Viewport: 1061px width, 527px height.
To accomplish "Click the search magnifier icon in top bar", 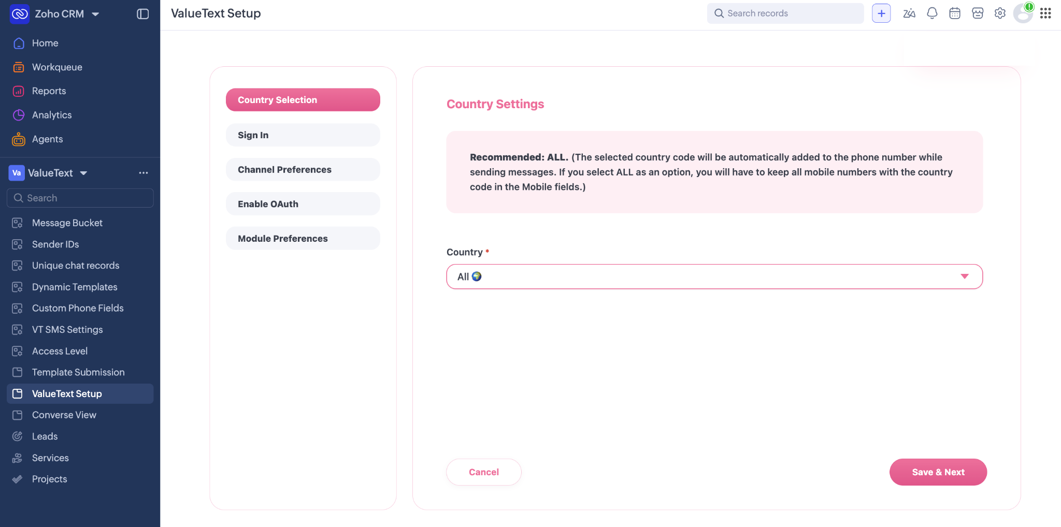I will [x=719, y=13].
